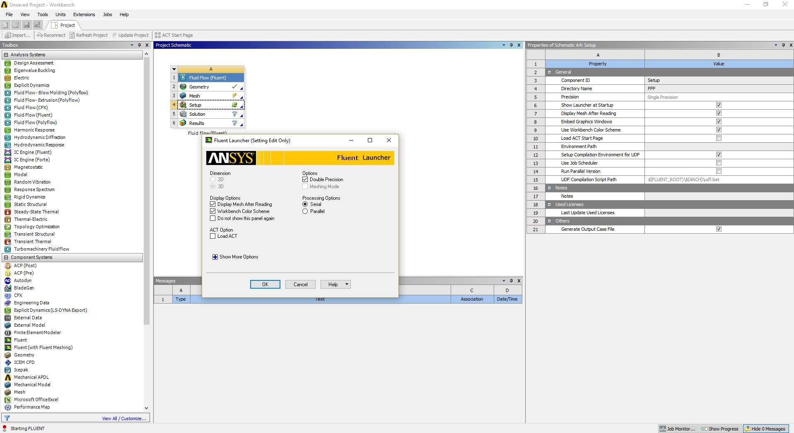
Task: Open the File menu
Action: tap(9, 14)
